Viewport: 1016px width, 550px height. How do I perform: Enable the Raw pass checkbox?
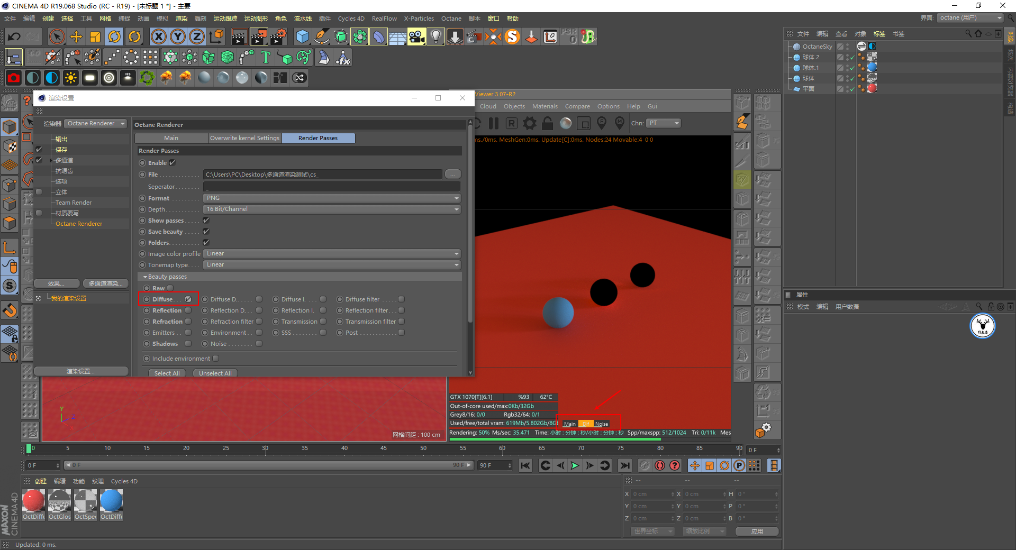click(x=170, y=288)
